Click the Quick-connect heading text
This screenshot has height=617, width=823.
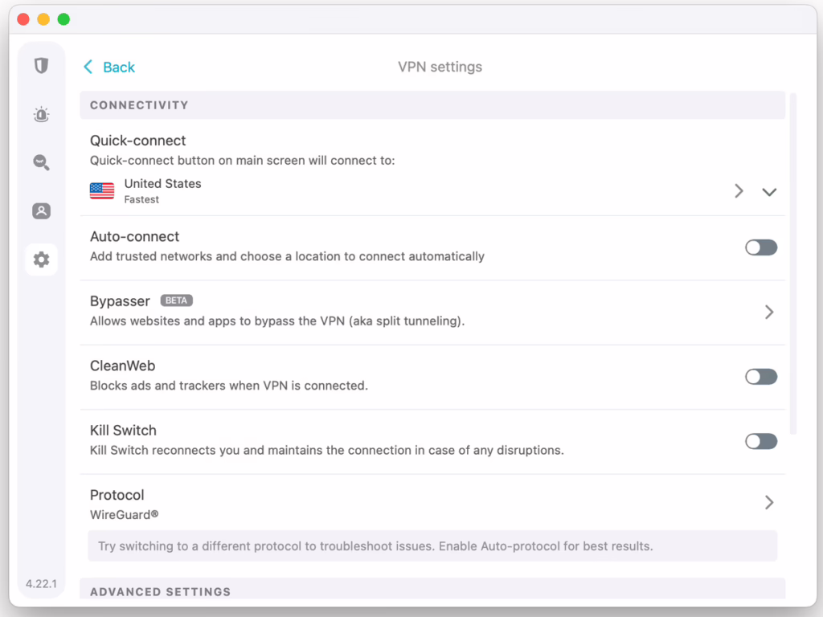(x=138, y=141)
